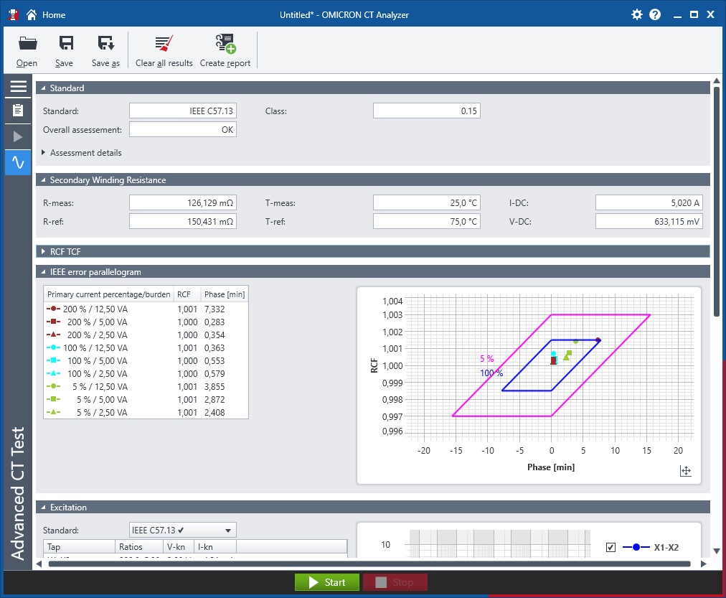The width and height of the screenshot is (726, 598).
Task: Choose Save as in the toolbar
Action: click(105, 50)
